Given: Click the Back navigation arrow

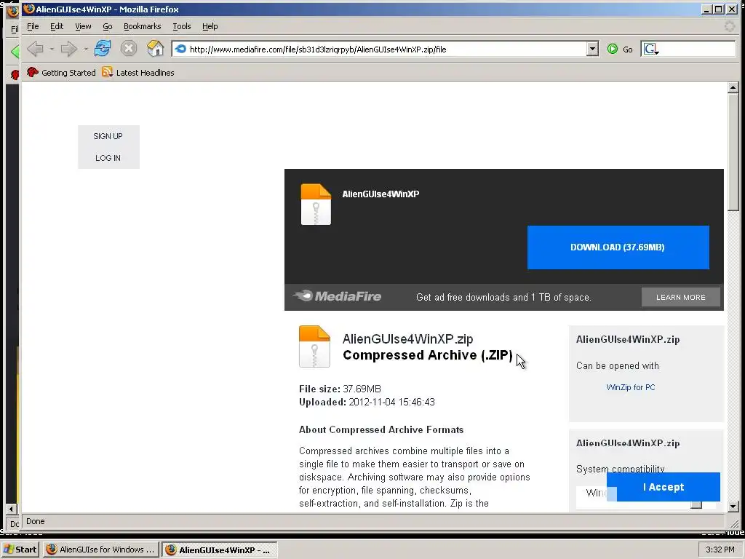Looking at the screenshot, I should point(35,49).
